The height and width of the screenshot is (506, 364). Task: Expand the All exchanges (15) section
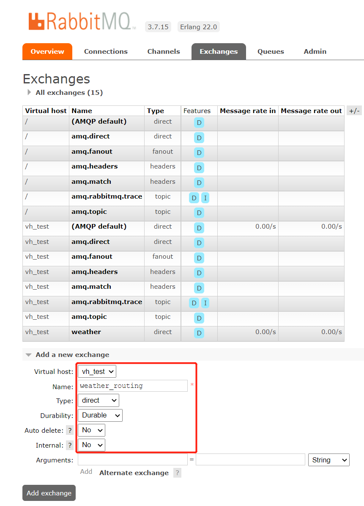65,93
